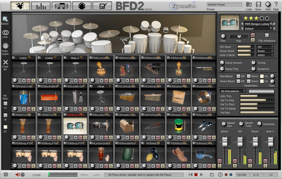
Task: Click the panic exclamation icon
Action: (x=220, y=175)
